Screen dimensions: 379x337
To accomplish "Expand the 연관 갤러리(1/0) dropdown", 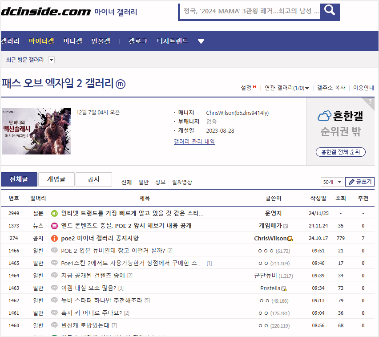I will click(307, 88).
